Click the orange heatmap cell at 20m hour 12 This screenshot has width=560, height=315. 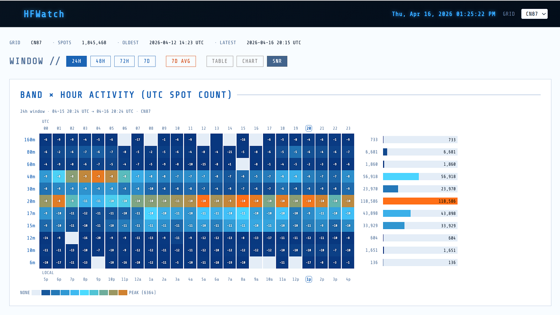[x=203, y=201]
